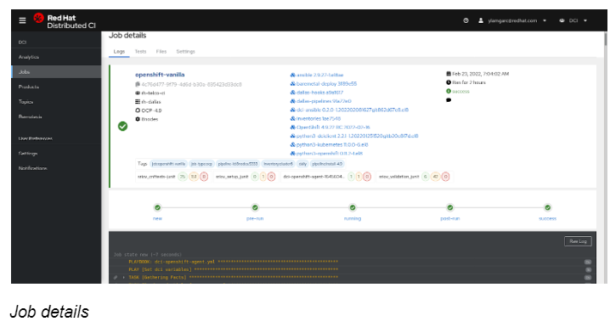The image size is (610, 327).
Task: Click the daily tag
Action: click(302, 164)
